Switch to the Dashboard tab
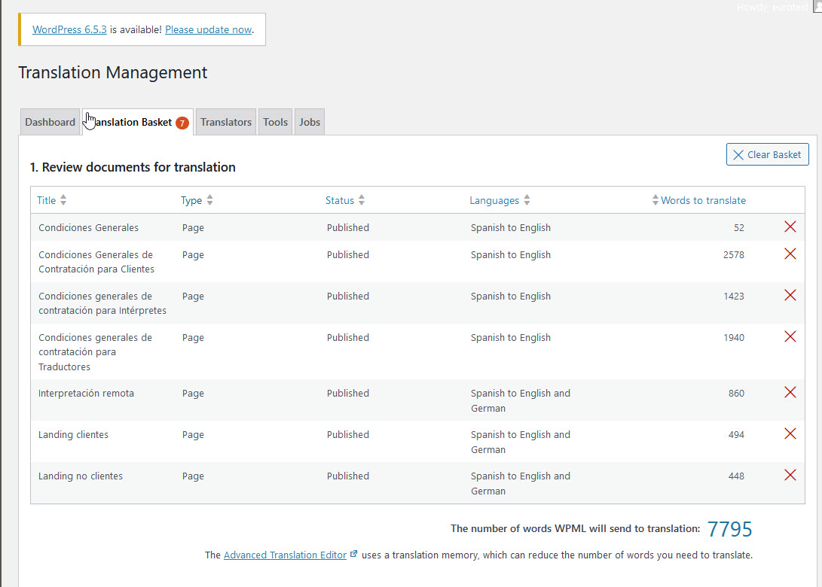This screenshot has width=822, height=587. tap(50, 122)
